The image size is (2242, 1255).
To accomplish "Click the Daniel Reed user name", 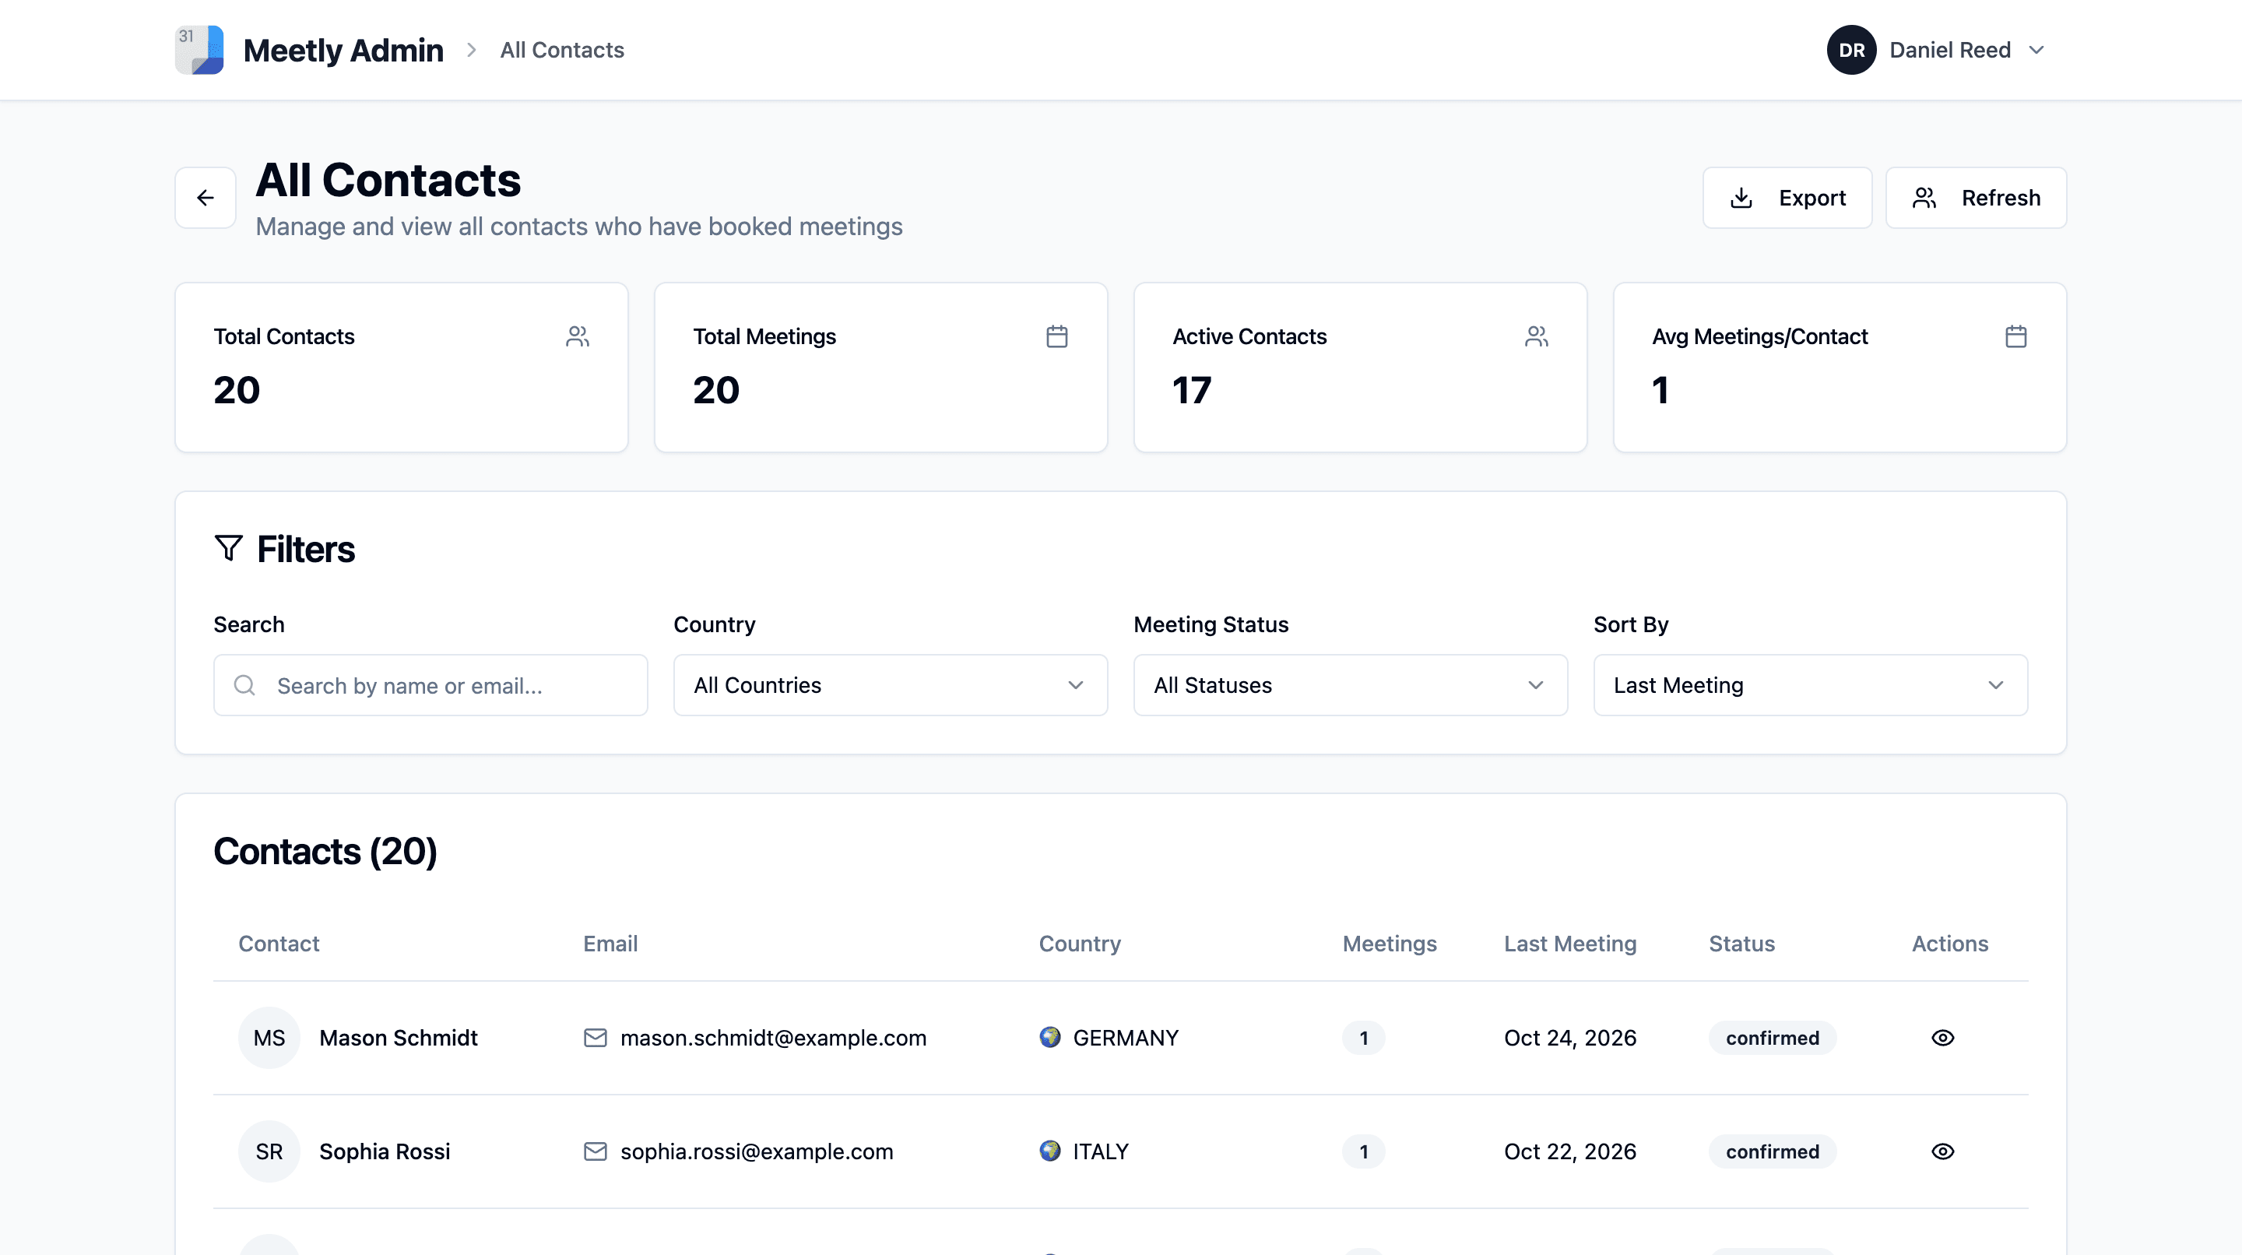I will pyautogui.click(x=1949, y=50).
